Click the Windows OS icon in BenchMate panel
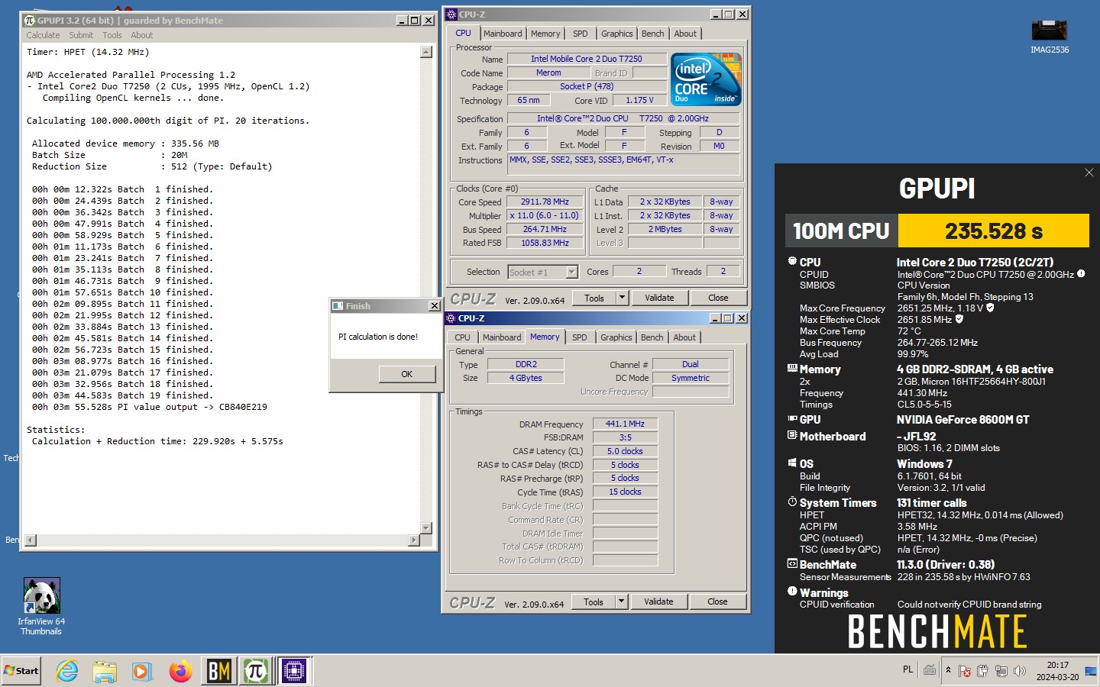 click(792, 463)
